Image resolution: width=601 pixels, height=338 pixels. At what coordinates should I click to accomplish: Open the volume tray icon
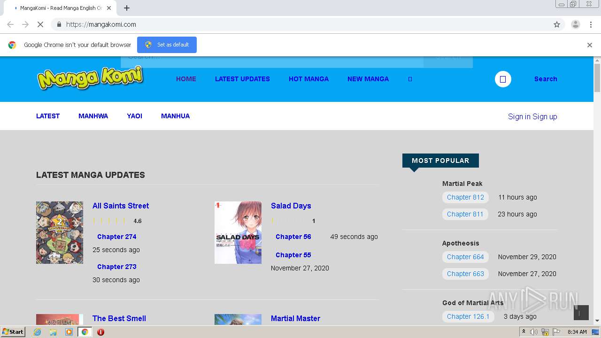click(x=534, y=332)
